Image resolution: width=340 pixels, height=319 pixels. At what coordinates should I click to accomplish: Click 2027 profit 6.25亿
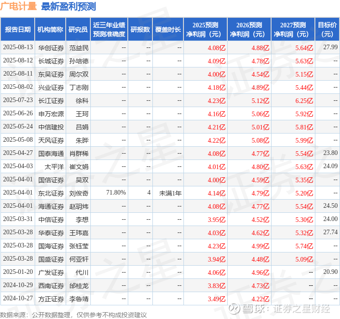point(304,101)
